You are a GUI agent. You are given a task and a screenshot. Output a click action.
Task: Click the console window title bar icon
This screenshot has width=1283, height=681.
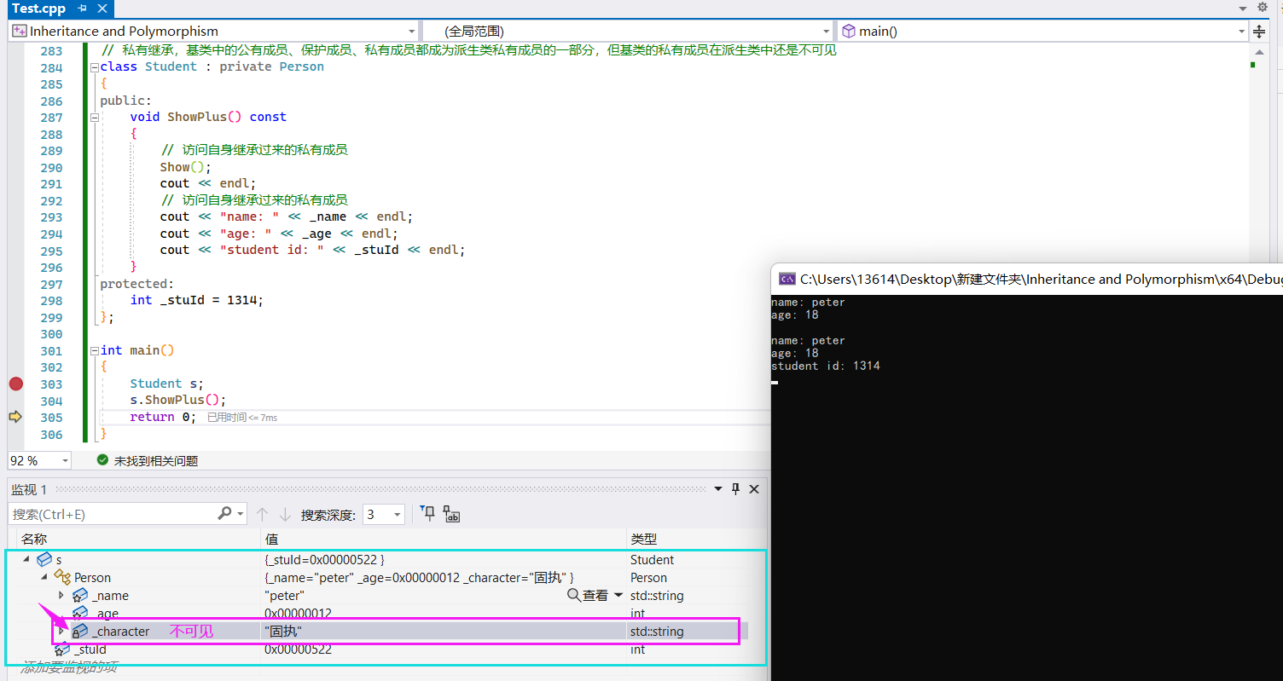(x=787, y=279)
